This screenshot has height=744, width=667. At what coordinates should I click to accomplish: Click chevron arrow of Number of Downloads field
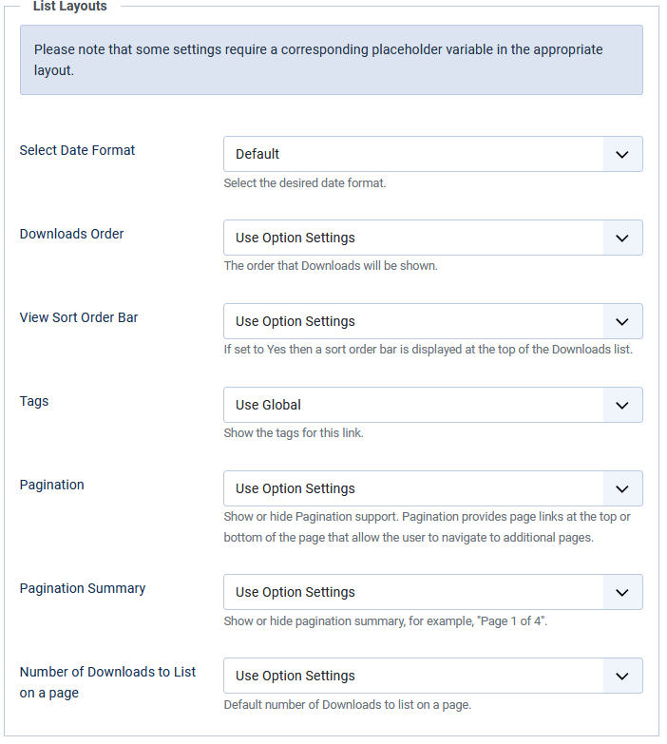click(x=622, y=677)
